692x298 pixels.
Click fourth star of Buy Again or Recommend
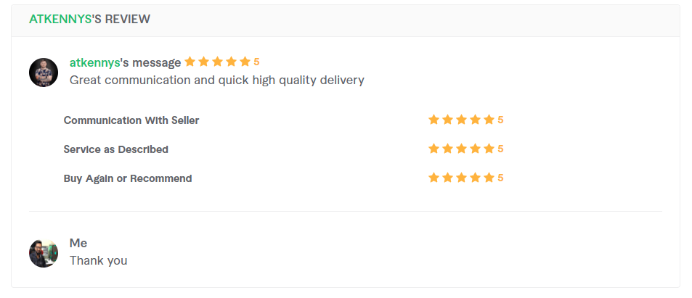(475, 178)
